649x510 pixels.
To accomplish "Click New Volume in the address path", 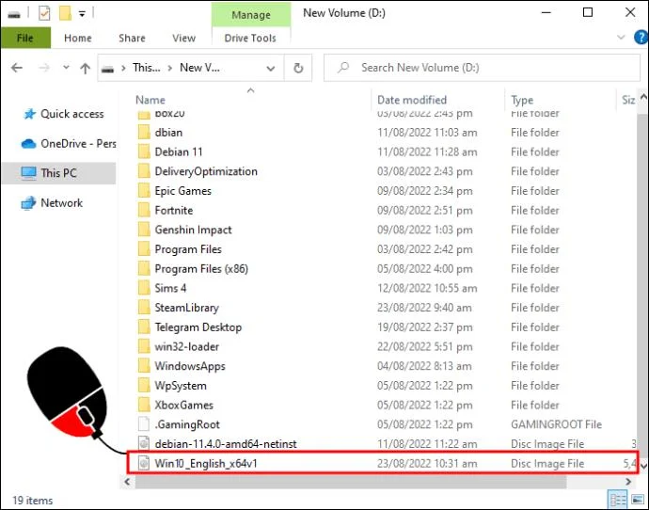I will 199,68.
